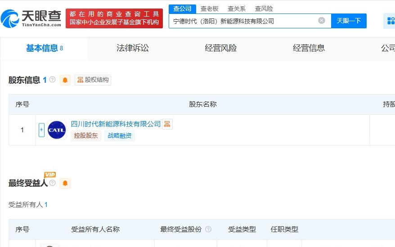Go to the 经营信息 tab
The image size is (395, 247).
309,48
